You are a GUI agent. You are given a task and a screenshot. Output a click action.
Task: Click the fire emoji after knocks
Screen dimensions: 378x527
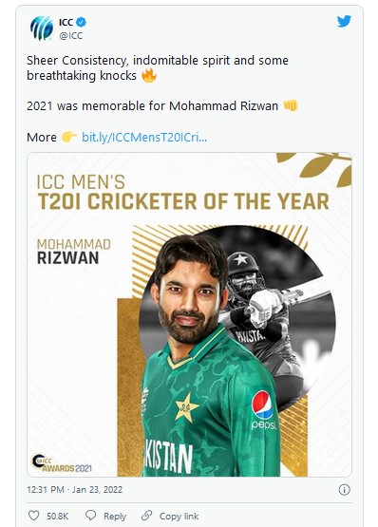click(x=149, y=75)
